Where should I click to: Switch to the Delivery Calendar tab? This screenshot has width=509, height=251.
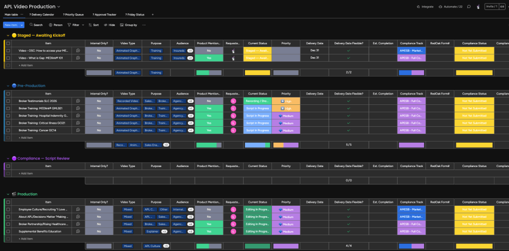[x=42, y=14]
